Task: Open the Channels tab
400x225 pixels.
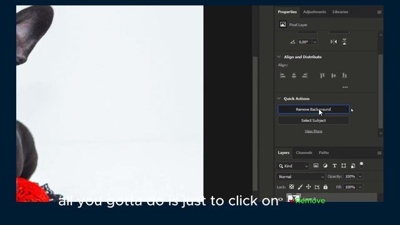Action: (x=304, y=152)
